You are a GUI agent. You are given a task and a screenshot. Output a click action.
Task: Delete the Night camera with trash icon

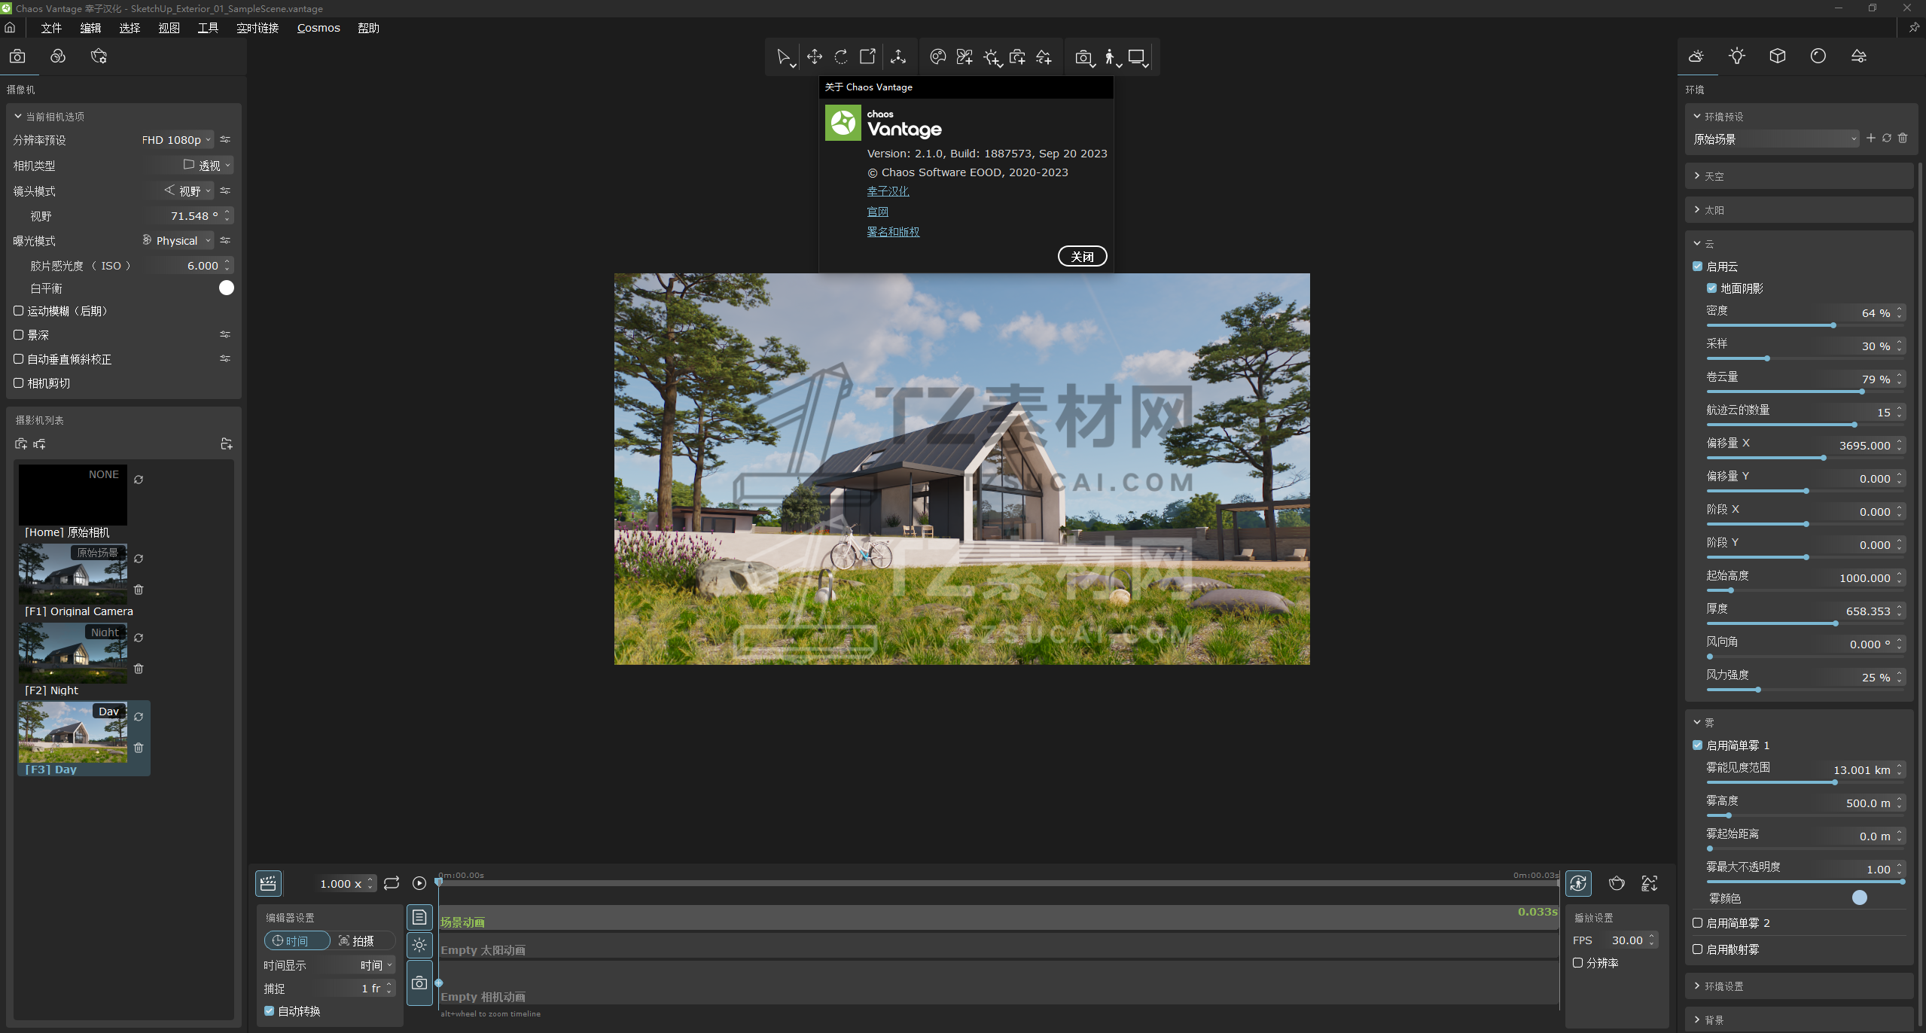tap(139, 669)
